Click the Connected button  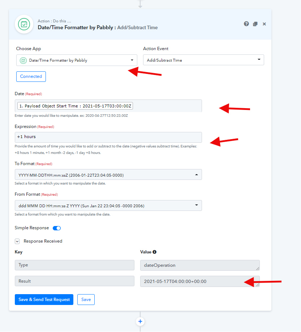[x=31, y=76]
